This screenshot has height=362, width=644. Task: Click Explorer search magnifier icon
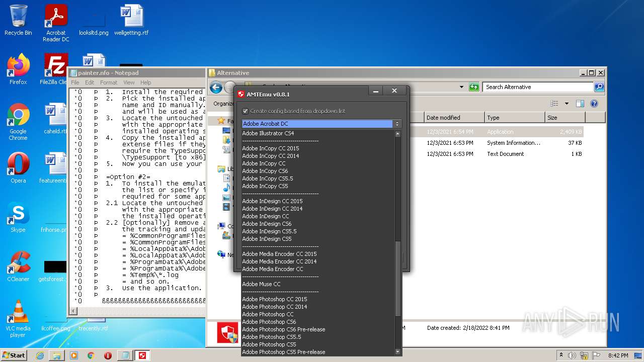coord(599,87)
